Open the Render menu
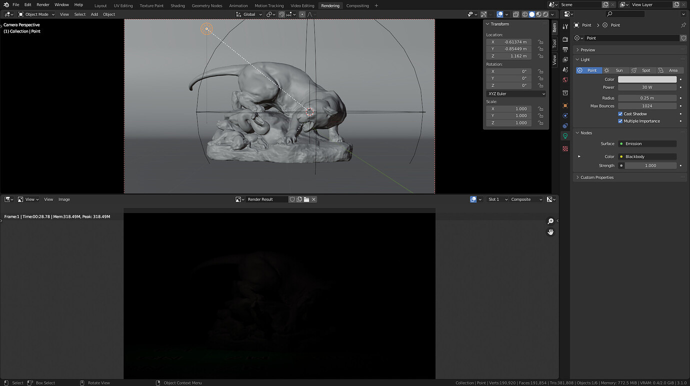The image size is (690, 386). pyautogui.click(x=43, y=4)
